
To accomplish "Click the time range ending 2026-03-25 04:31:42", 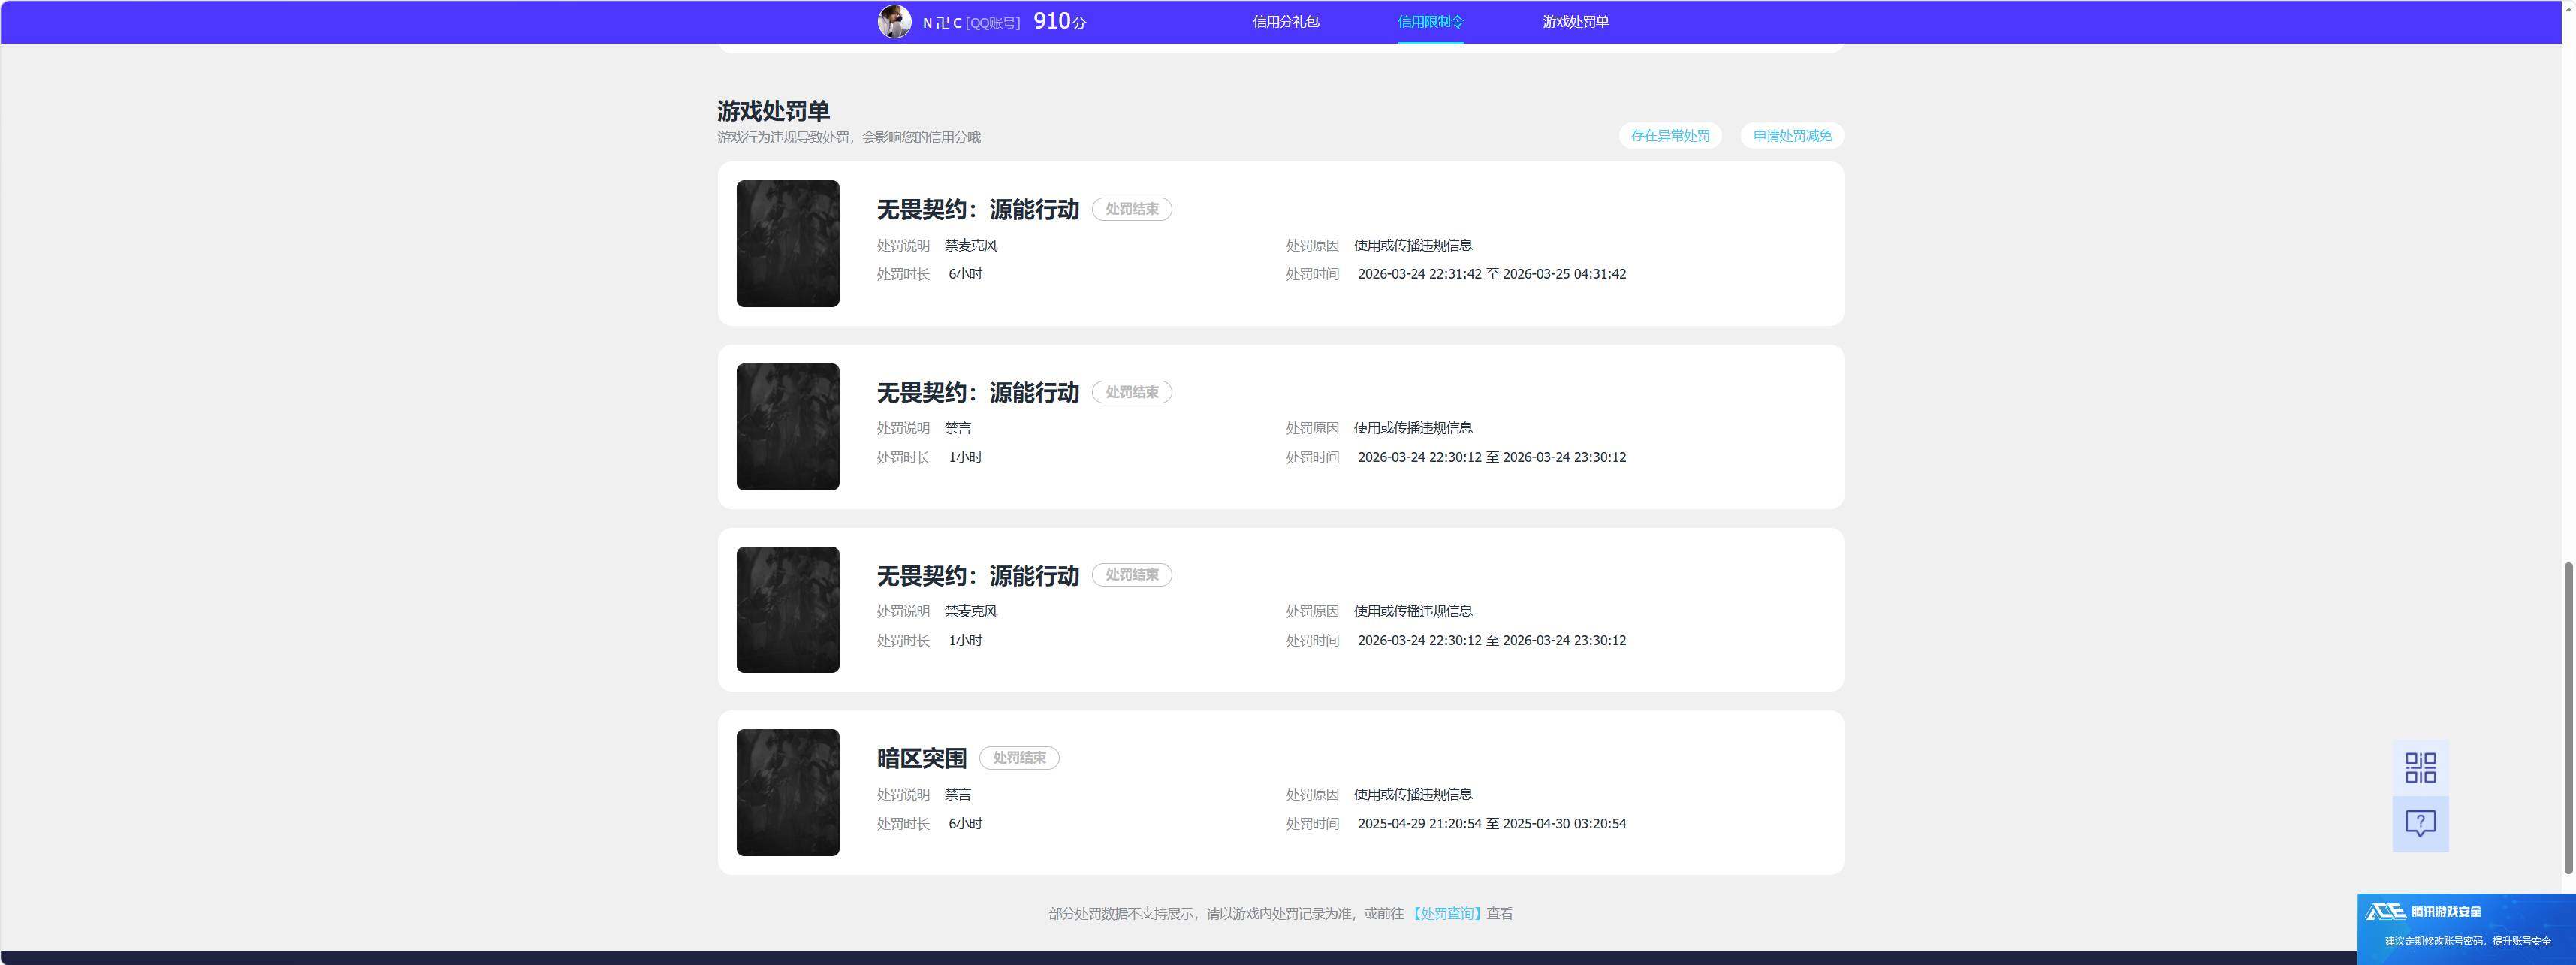I will coord(1492,274).
